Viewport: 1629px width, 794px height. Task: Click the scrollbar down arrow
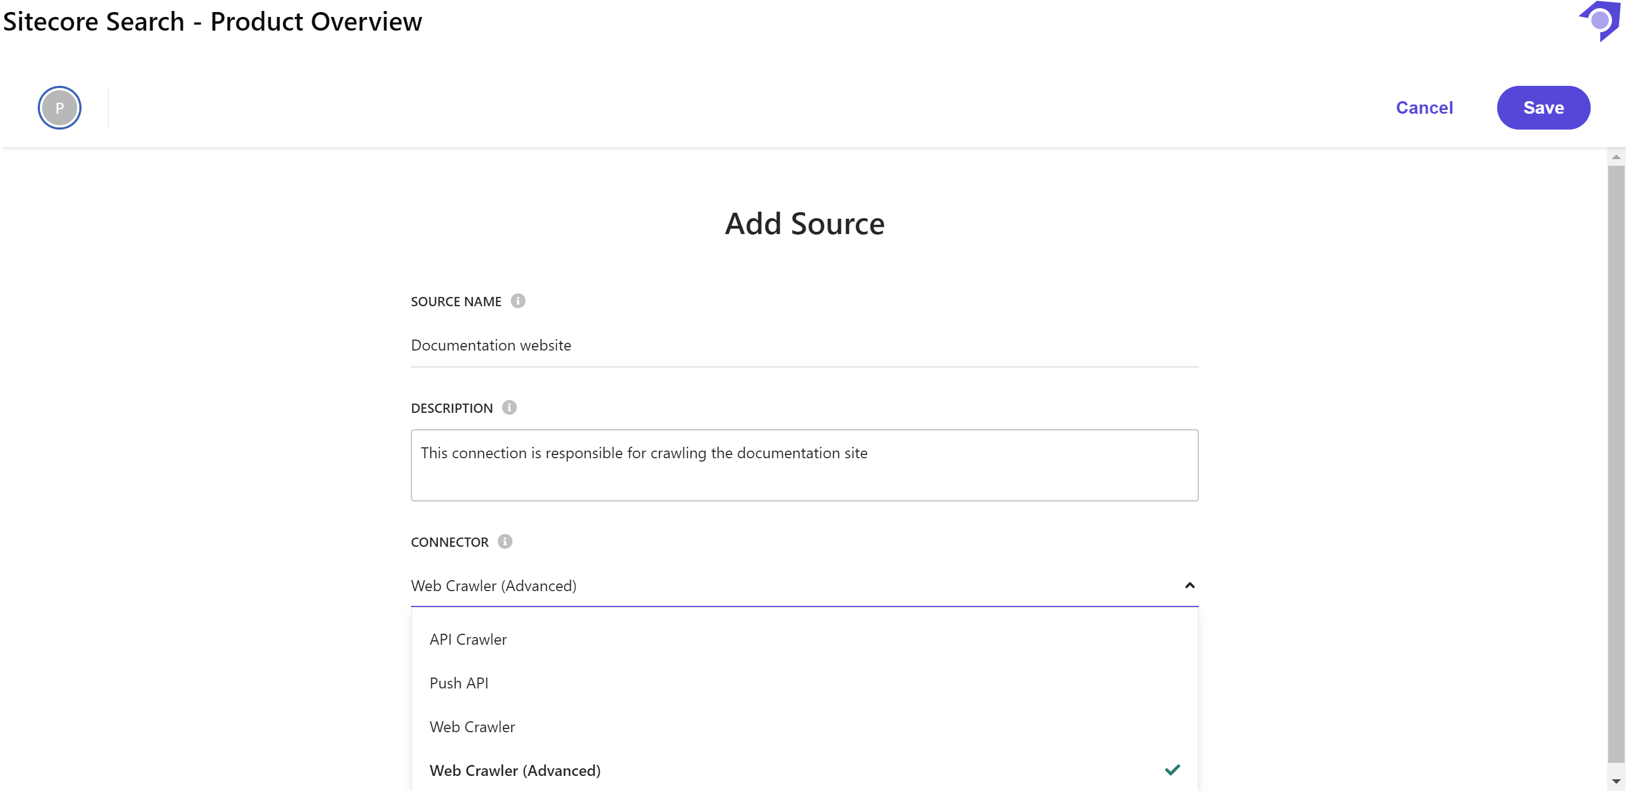pos(1616,781)
